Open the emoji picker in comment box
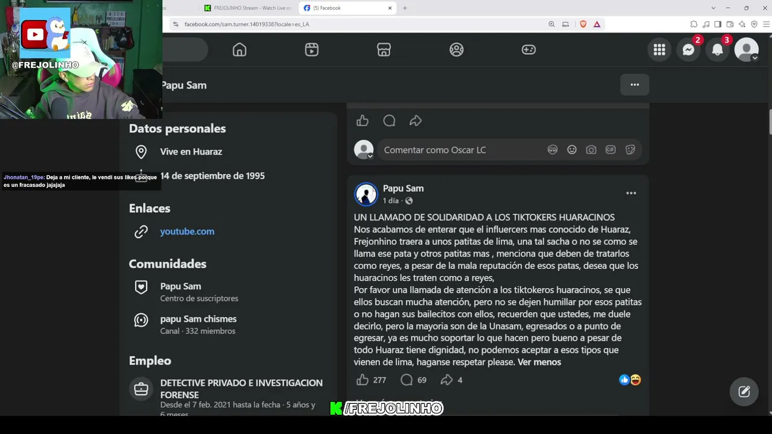Screen dimensions: 772x434 click(572, 150)
